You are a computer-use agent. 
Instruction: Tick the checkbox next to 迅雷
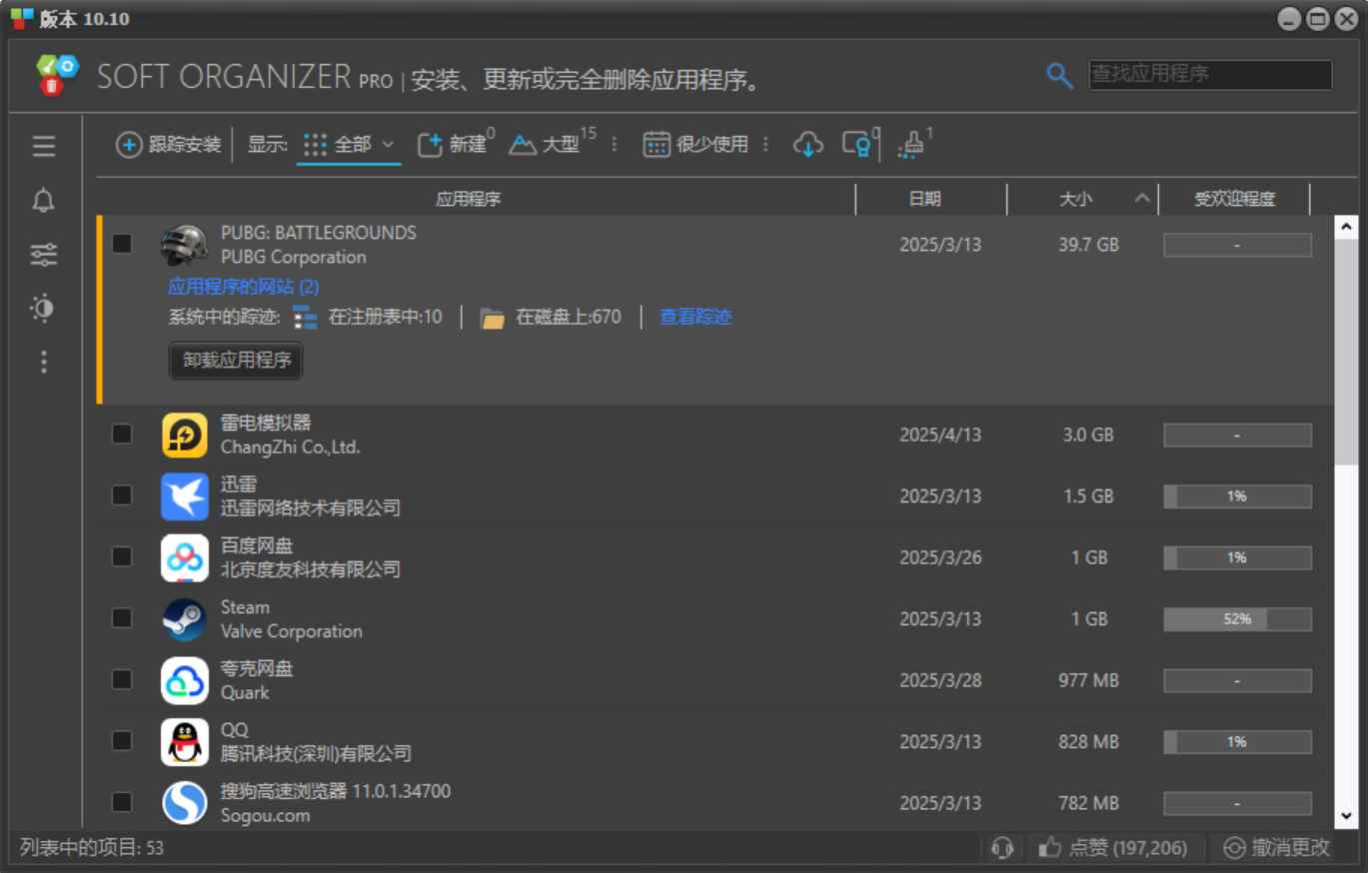(x=121, y=494)
